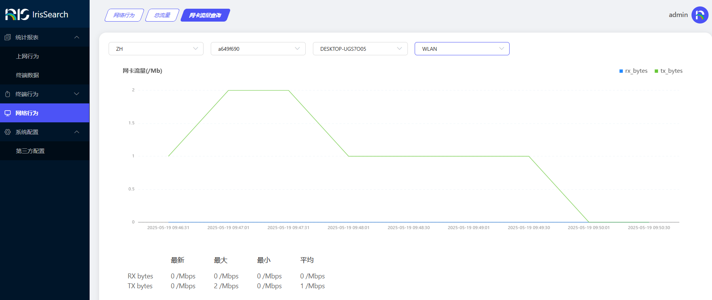This screenshot has height=300, width=712.
Task: Open the DESKTOP-UGS7O05 device dropdown
Action: (360, 49)
